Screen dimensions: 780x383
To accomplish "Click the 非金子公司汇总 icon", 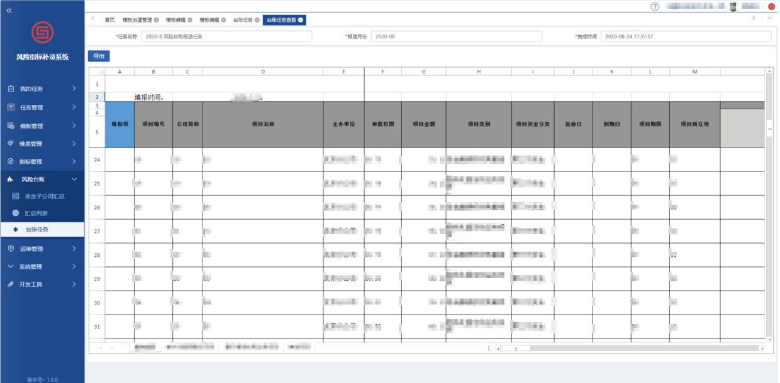I will pyautogui.click(x=16, y=197).
